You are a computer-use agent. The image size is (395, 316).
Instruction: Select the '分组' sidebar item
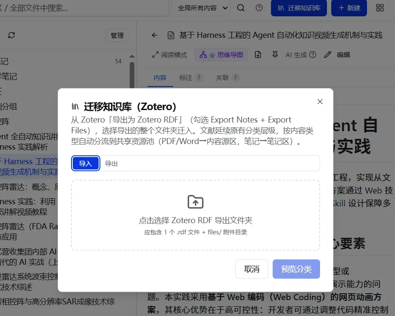pyautogui.click(x=9, y=106)
